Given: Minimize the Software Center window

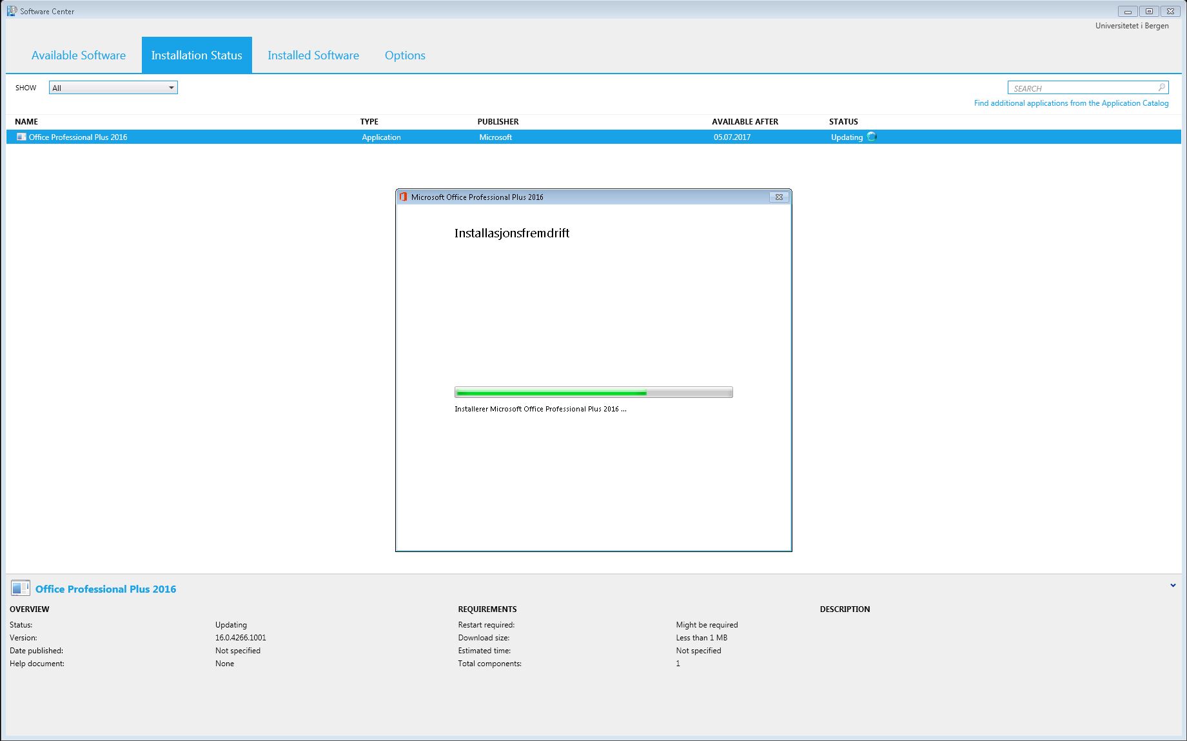Looking at the screenshot, I should [1128, 11].
